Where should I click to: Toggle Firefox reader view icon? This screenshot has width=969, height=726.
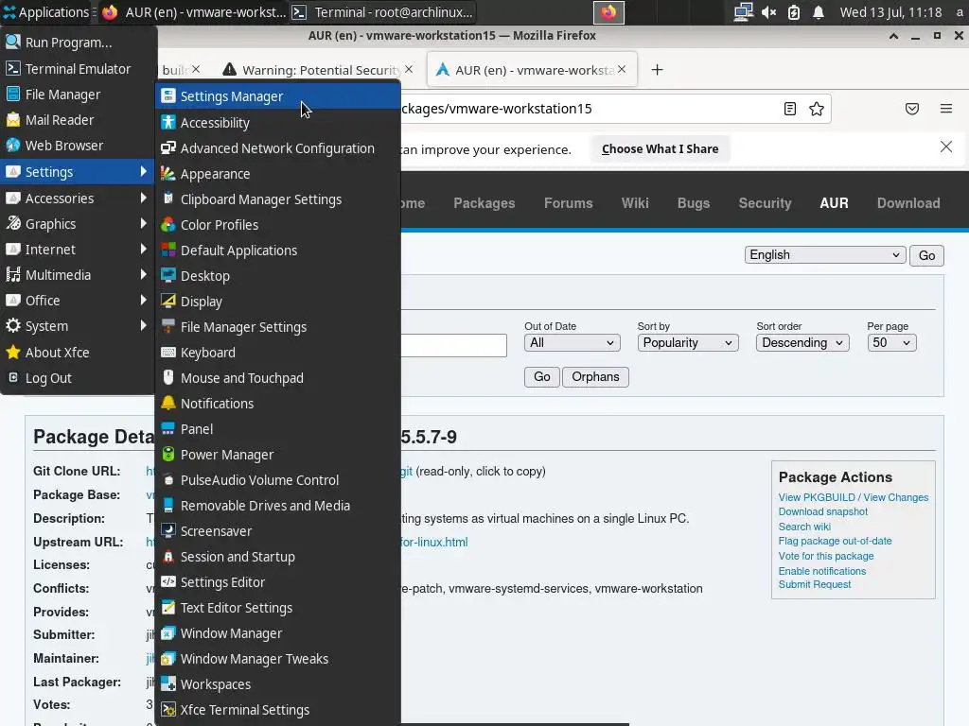(x=790, y=110)
